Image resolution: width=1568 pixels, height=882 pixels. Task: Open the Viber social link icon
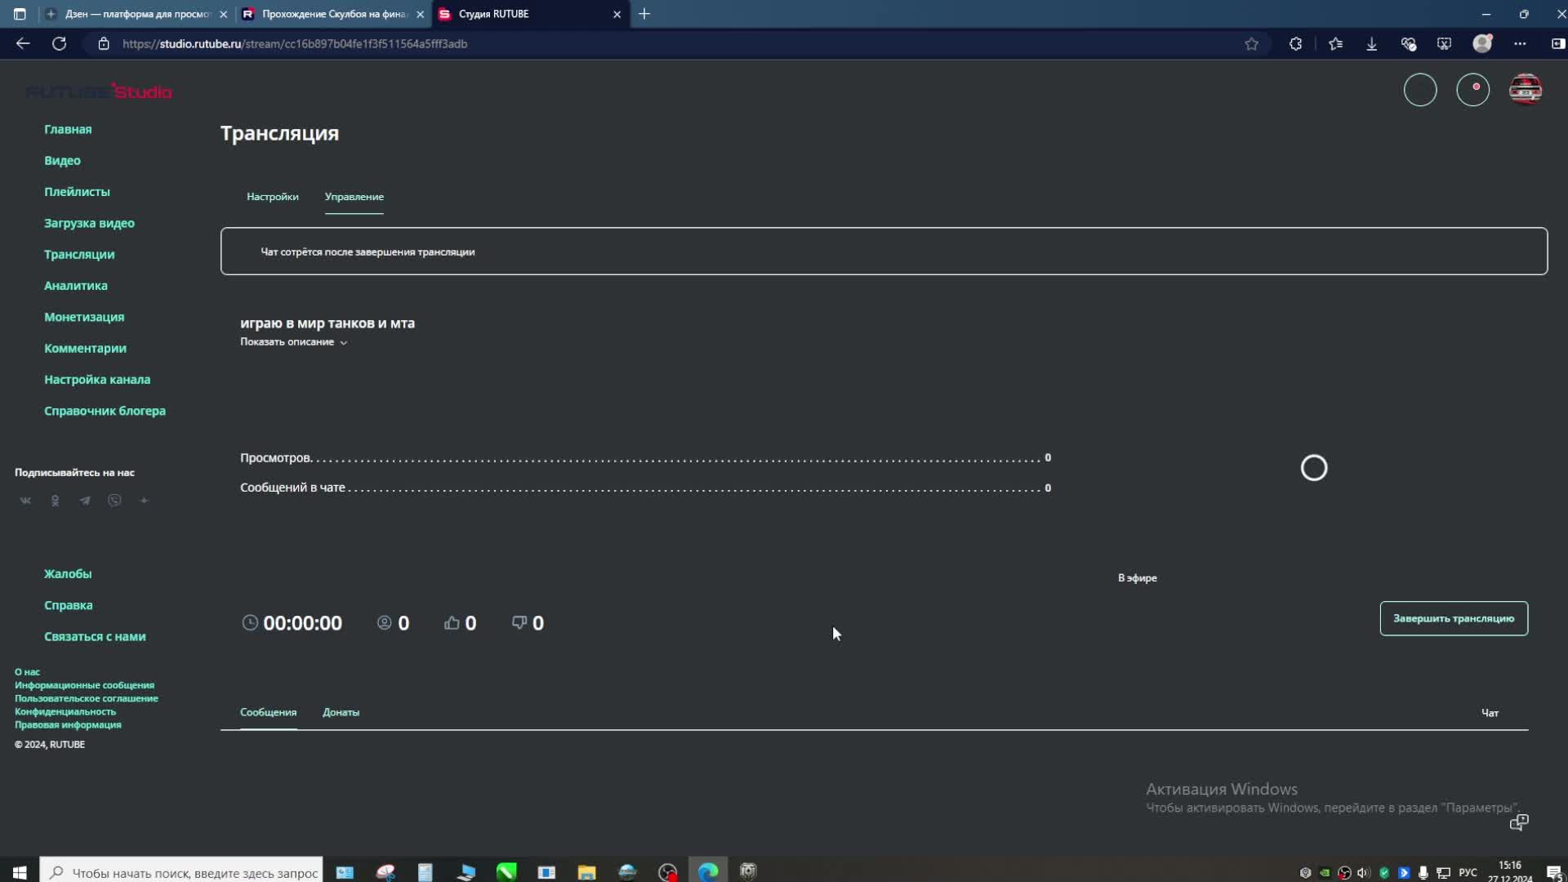click(x=114, y=501)
